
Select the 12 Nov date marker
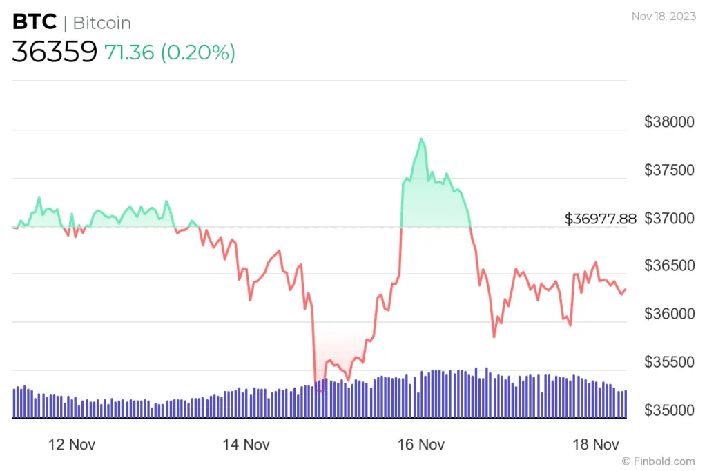tap(72, 445)
